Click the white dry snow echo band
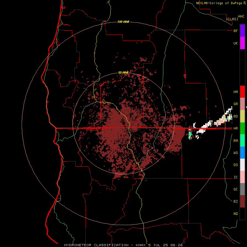The width and height of the screenshot is (247, 247). (204, 128)
